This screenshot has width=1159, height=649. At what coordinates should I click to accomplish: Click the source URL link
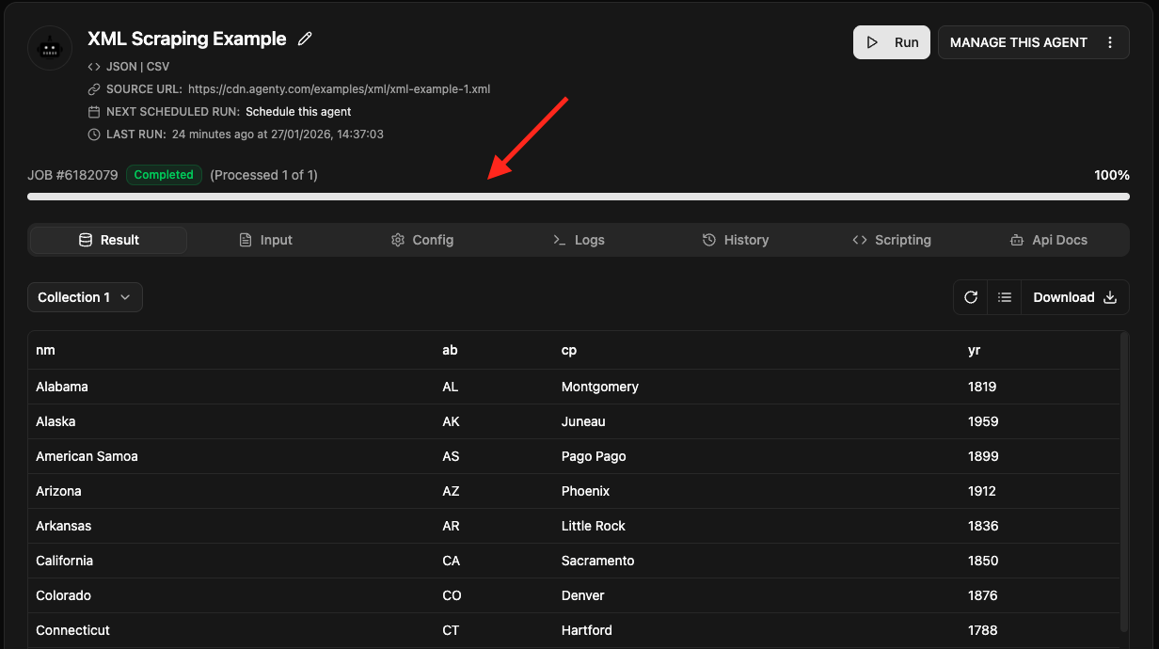pyautogui.click(x=339, y=89)
